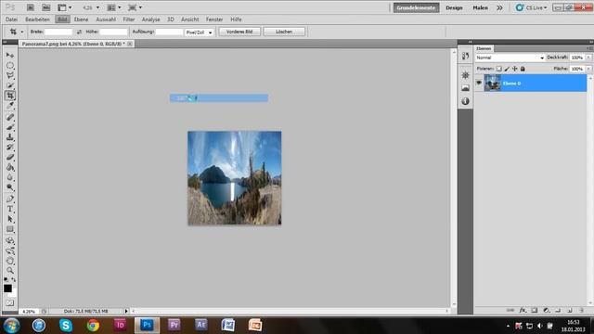The width and height of the screenshot is (594, 334).
Task: Switch to the Ebenen panel tab
Action: 484,48
